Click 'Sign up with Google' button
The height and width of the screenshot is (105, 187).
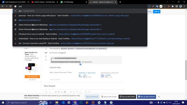click(x=109, y=97)
